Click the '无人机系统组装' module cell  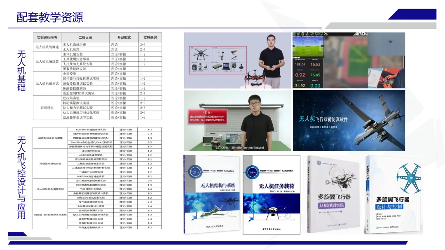(47, 61)
